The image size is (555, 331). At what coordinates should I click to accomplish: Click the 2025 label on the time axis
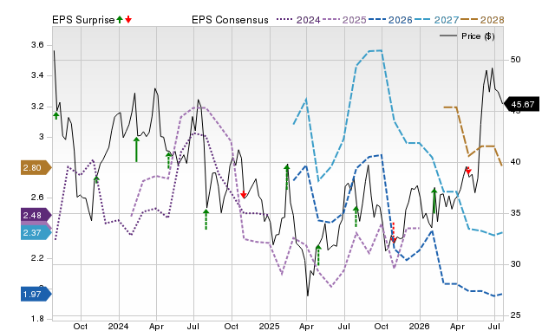click(x=269, y=326)
